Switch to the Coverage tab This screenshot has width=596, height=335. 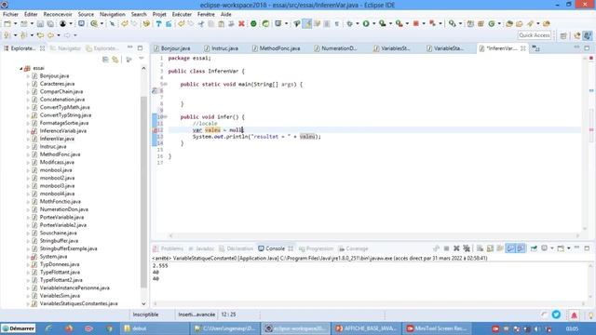coord(353,248)
